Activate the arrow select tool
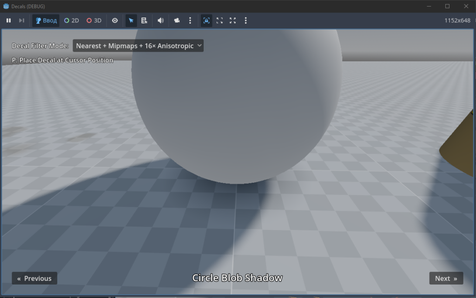Viewport: 476px width, 298px height. pos(131,20)
